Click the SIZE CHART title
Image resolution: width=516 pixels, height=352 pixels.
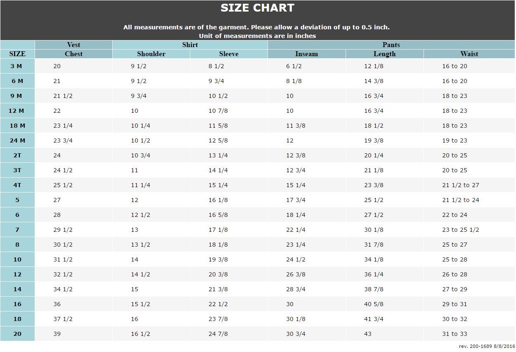(257, 8)
